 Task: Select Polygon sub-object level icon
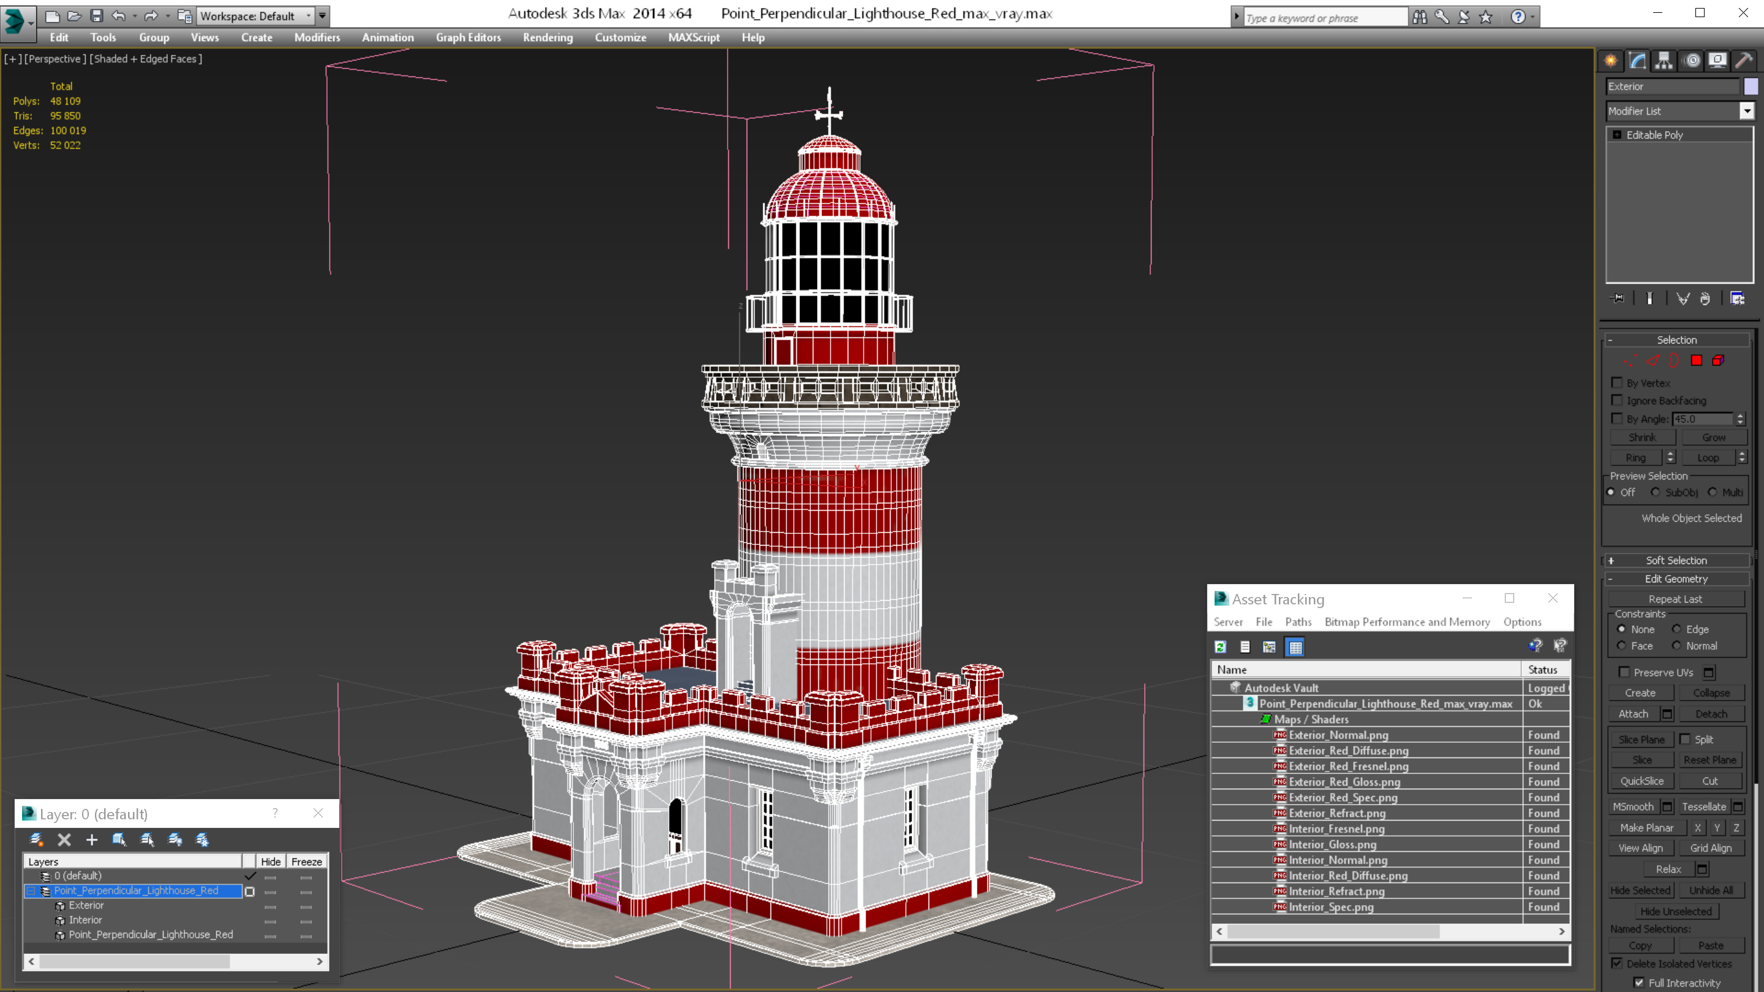(x=1696, y=361)
